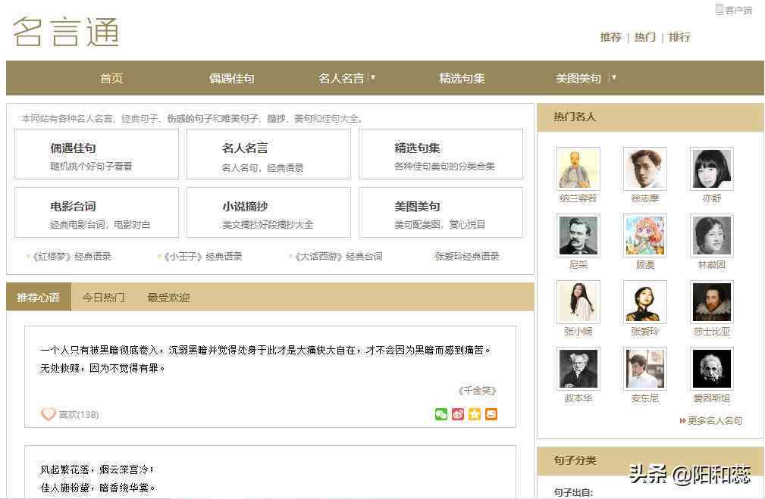
Task: Open the 偶遇佳句 category card
Action: [96, 154]
